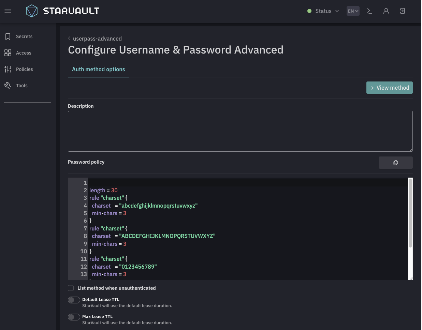Go to Tools section
Viewport: 422px width, 330px height.
click(x=22, y=86)
